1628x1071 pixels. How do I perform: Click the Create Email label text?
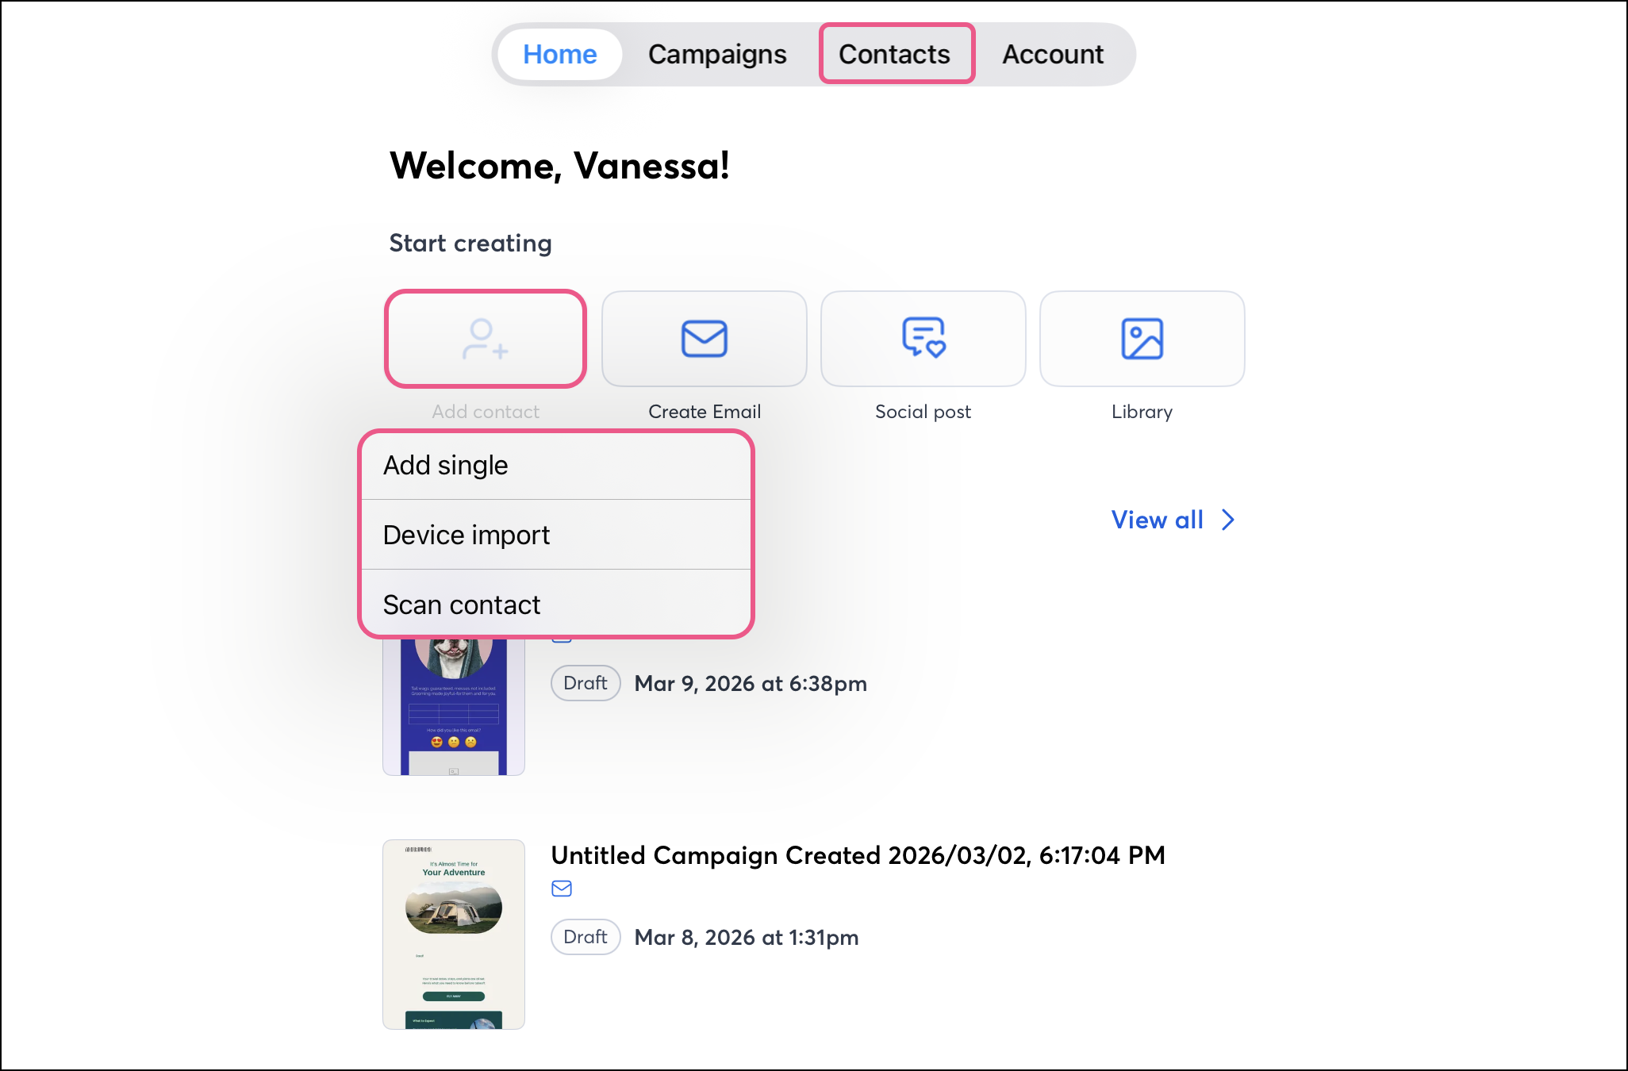(x=704, y=412)
